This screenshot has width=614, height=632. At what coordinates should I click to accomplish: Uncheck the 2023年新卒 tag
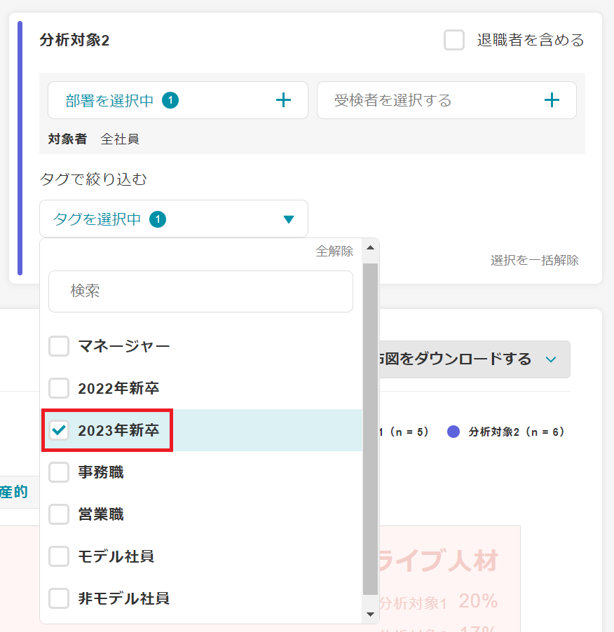[59, 430]
